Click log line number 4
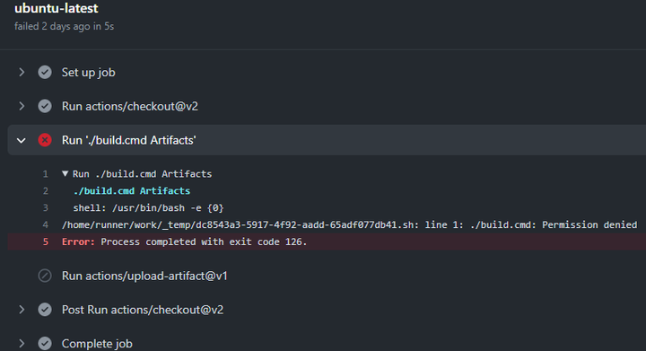This screenshot has width=646, height=351. coord(46,224)
